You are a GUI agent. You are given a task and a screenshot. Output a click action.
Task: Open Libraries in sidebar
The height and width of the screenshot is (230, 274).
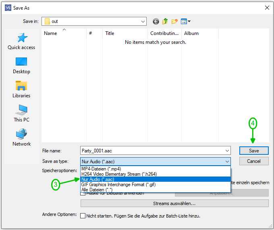click(x=21, y=90)
